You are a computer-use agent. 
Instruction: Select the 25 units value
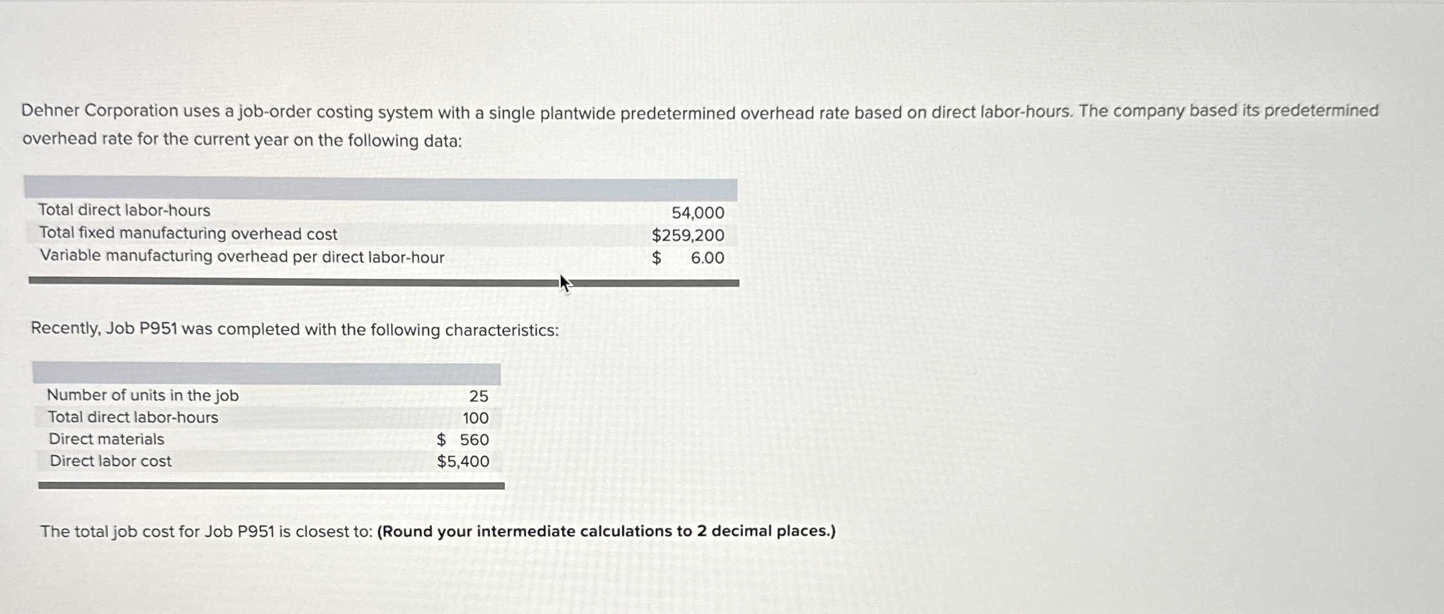tap(478, 396)
